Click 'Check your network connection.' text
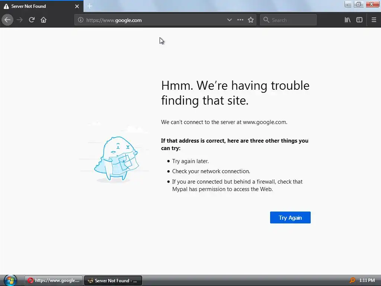Viewport: 381px width, 286px height. (x=211, y=171)
